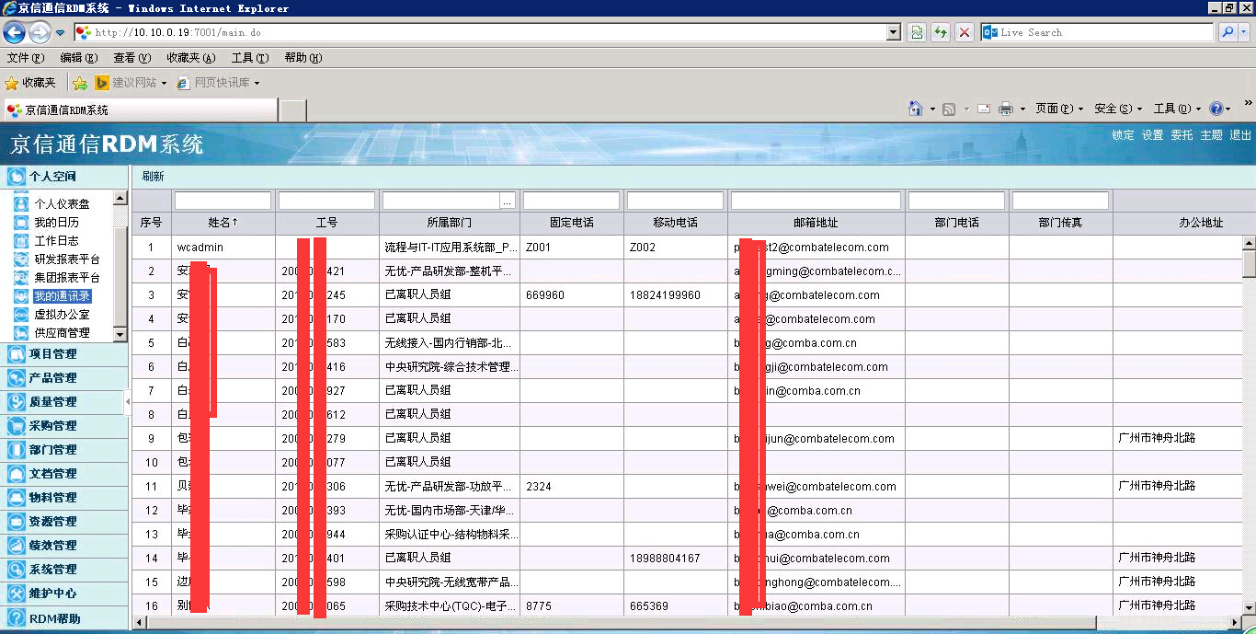
Task: Expand the 项目管理 section
Action: [64, 354]
